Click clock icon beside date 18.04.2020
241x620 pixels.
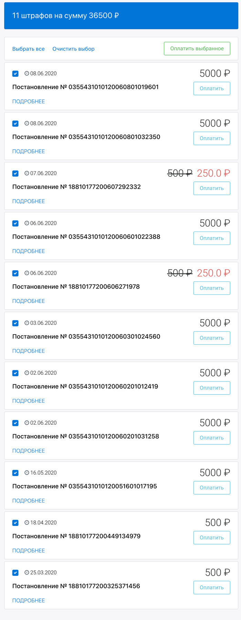[x=27, y=523]
